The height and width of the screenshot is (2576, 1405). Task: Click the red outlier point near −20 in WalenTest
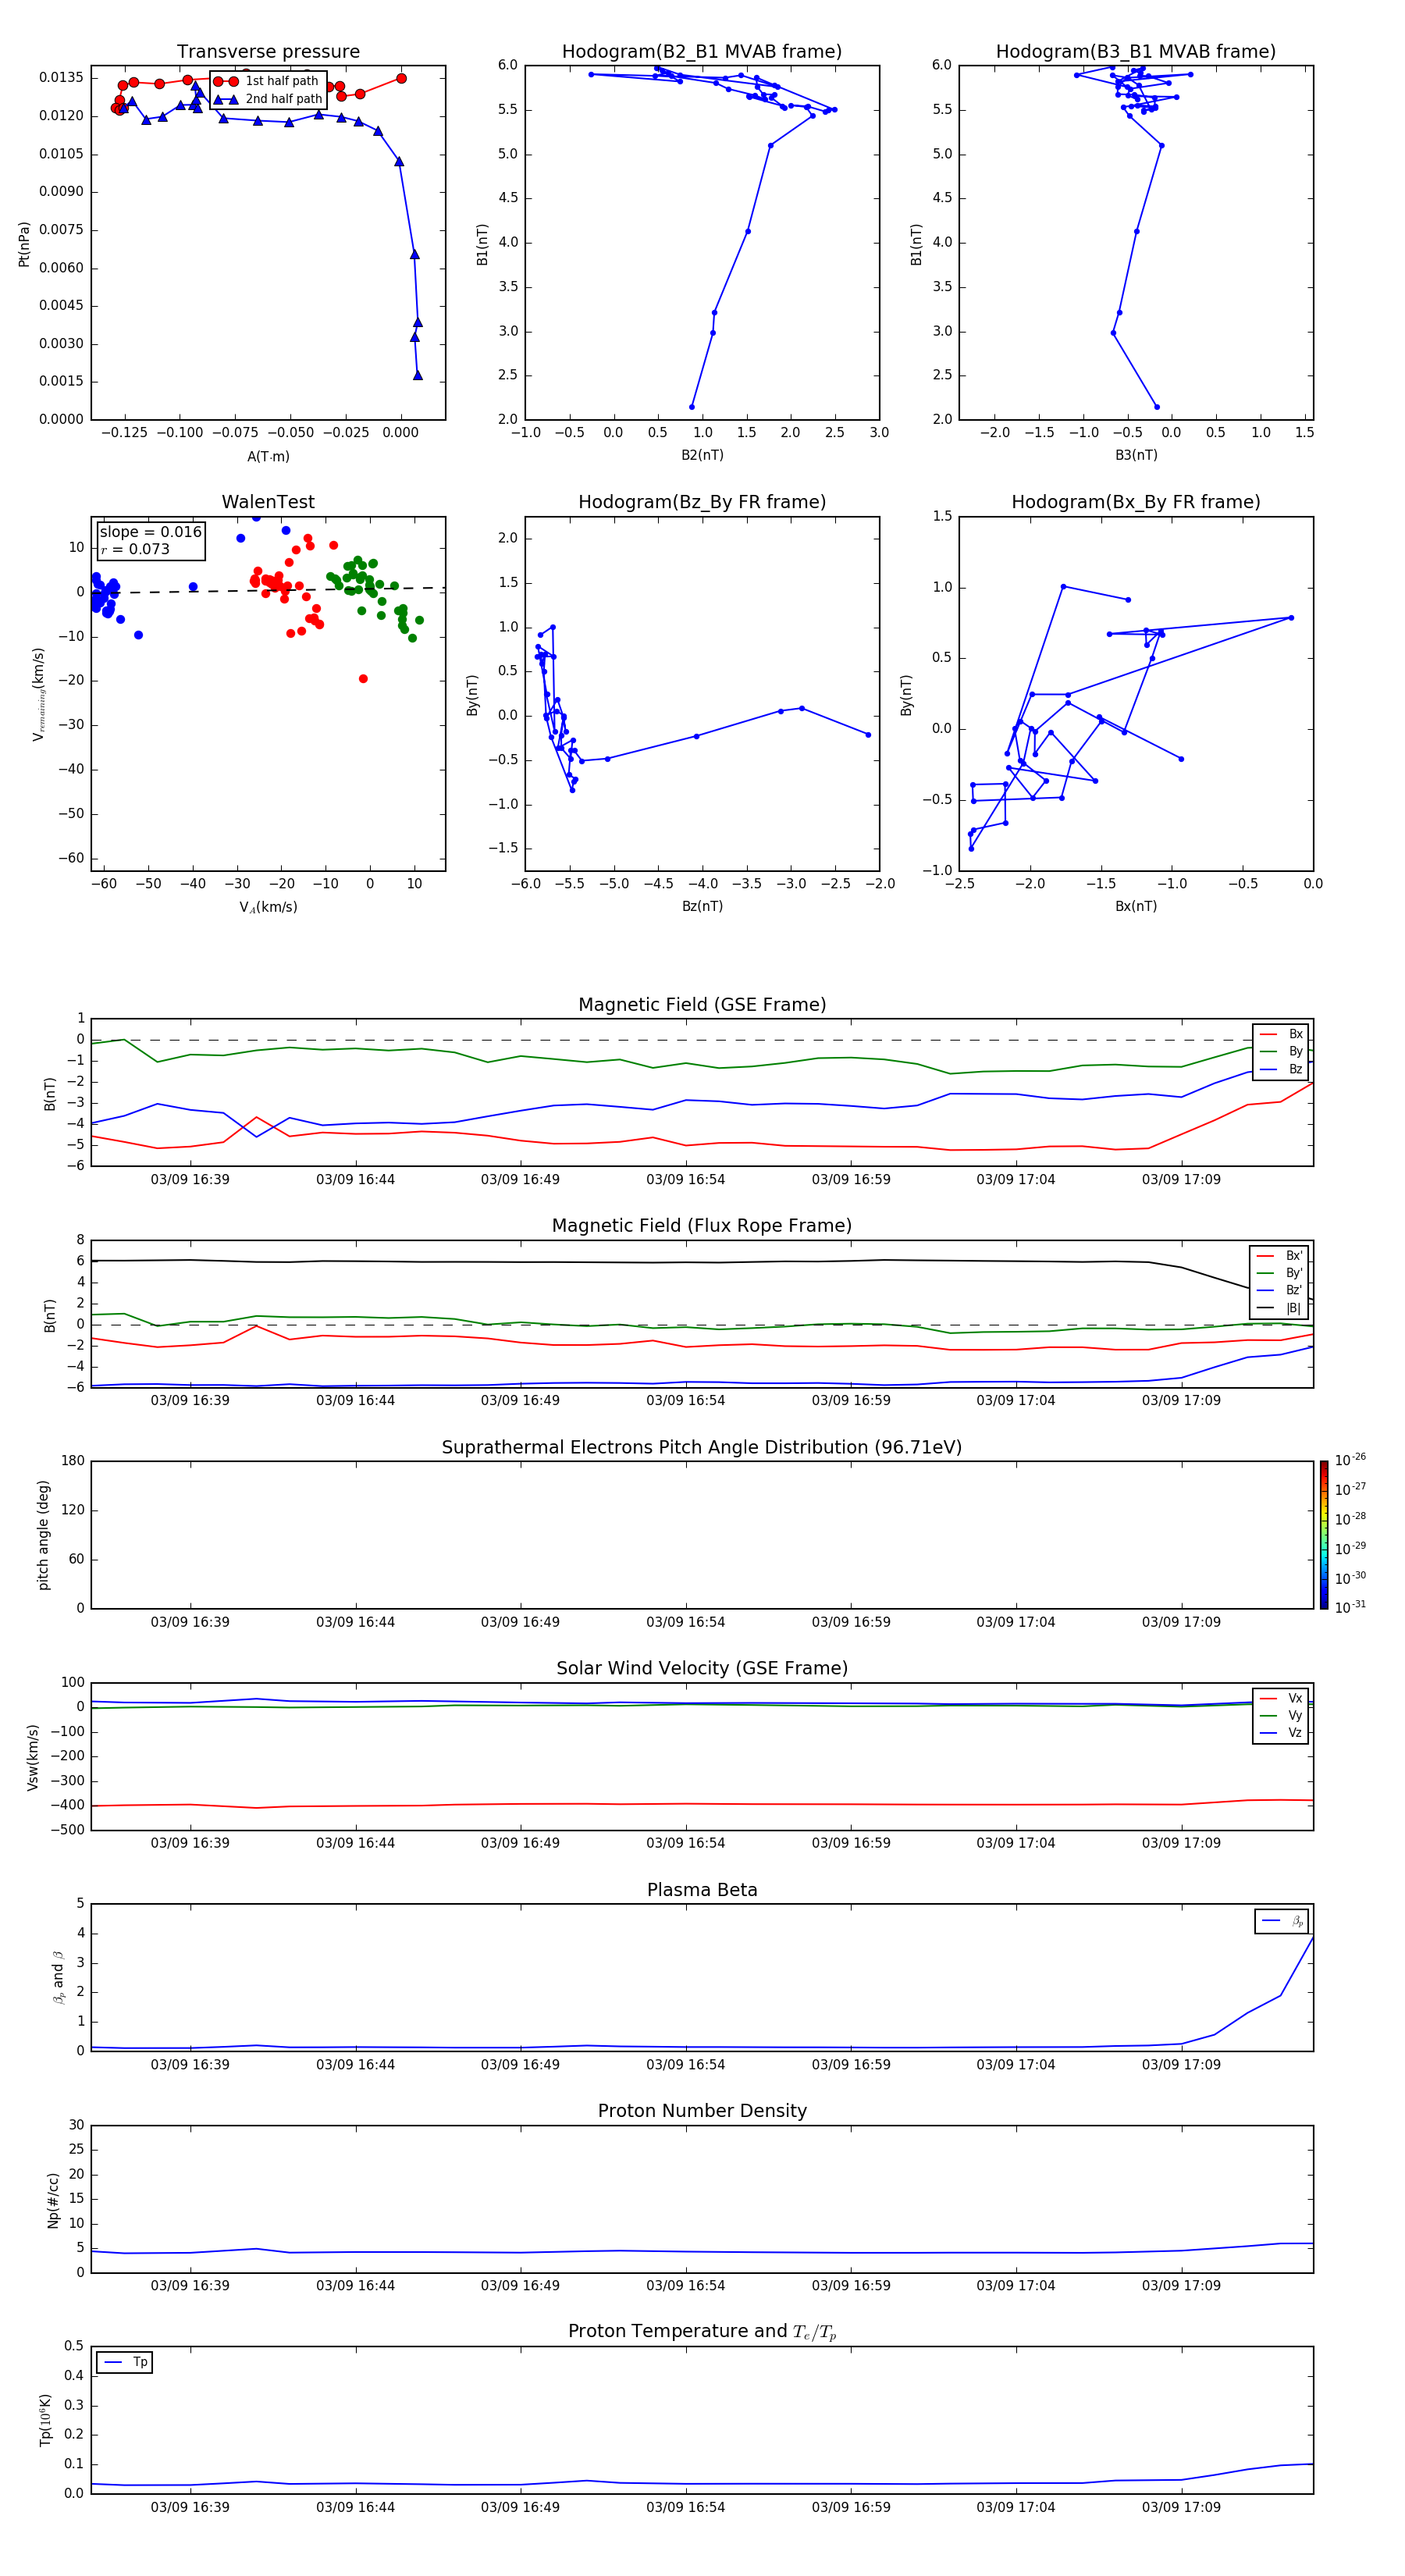[x=363, y=679]
